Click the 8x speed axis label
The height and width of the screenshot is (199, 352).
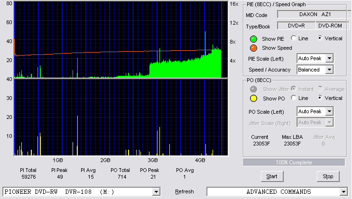pyautogui.click(x=232, y=42)
